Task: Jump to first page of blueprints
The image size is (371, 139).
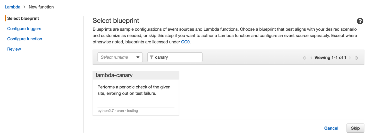Action: (x=305, y=58)
